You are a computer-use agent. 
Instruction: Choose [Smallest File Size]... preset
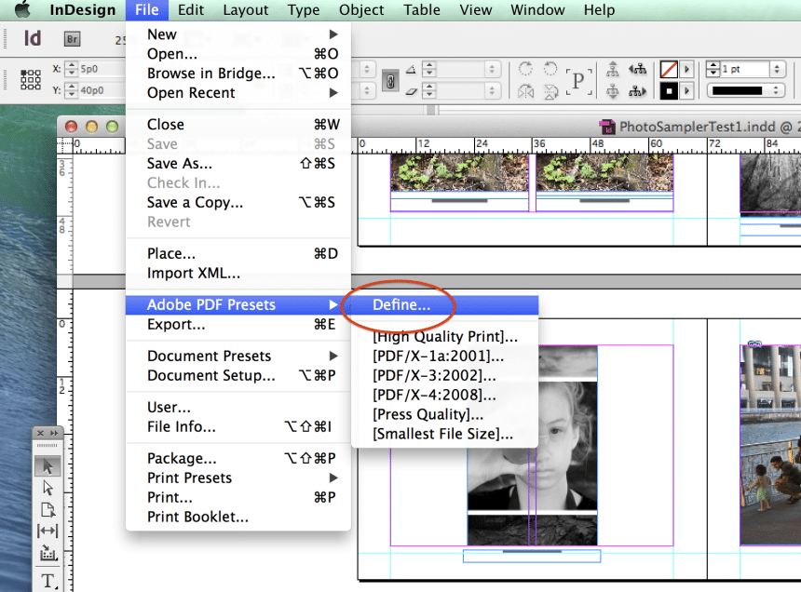pos(444,434)
